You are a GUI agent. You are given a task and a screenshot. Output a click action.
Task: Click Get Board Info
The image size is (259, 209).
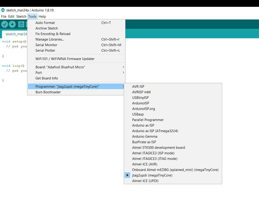76,78
